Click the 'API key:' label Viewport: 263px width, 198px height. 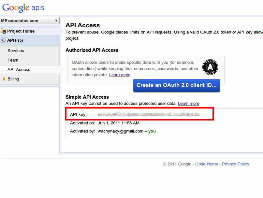tap(78, 115)
